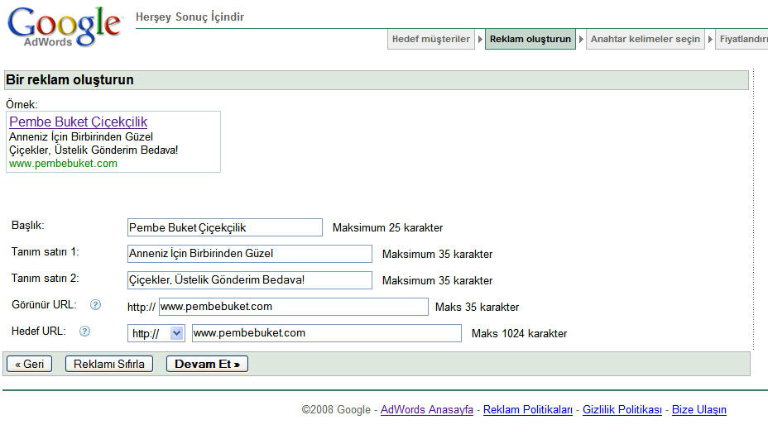Click the 'Hedef URL:' label
This screenshot has width=768, height=439.
(x=39, y=331)
